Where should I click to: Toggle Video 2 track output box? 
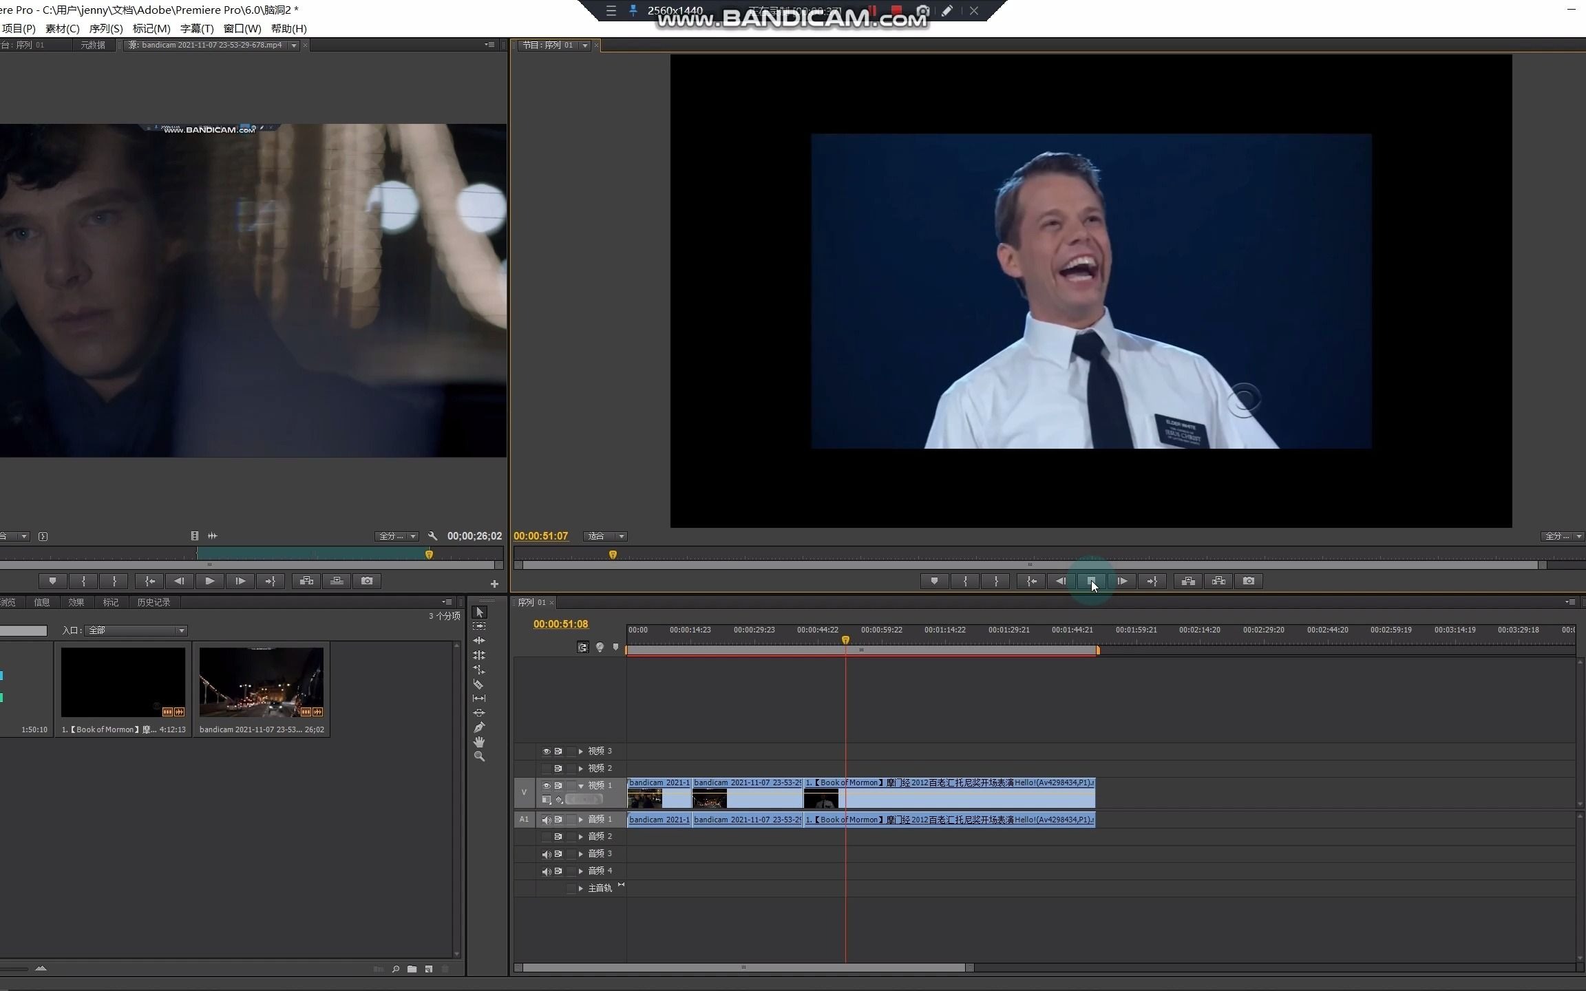[547, 768]
